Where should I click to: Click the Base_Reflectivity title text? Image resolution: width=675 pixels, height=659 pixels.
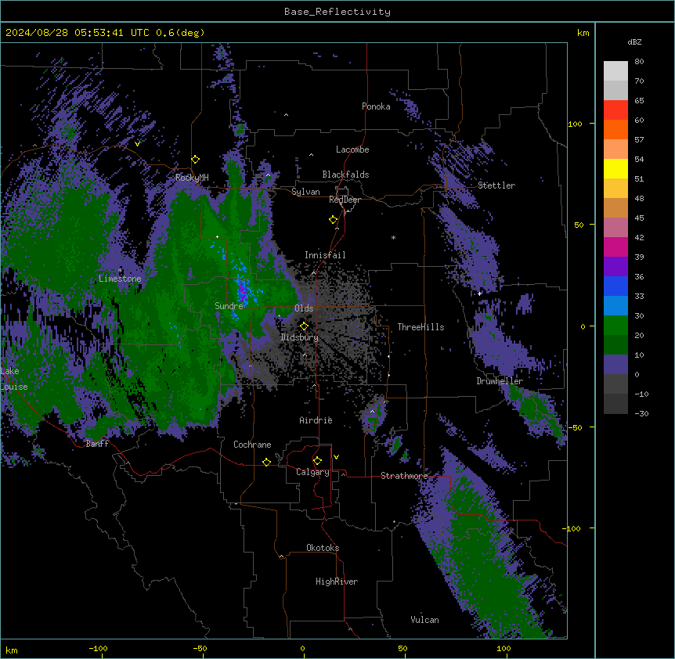pyautogui.click(x=337, y=12)
